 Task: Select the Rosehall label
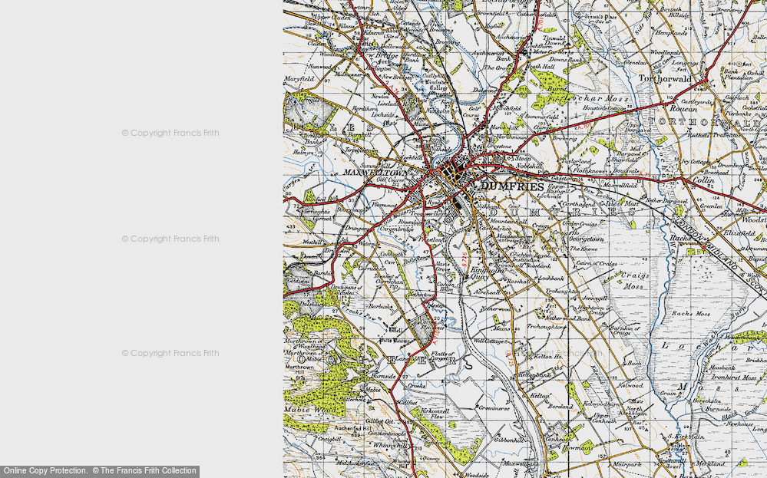coord(518,282)
